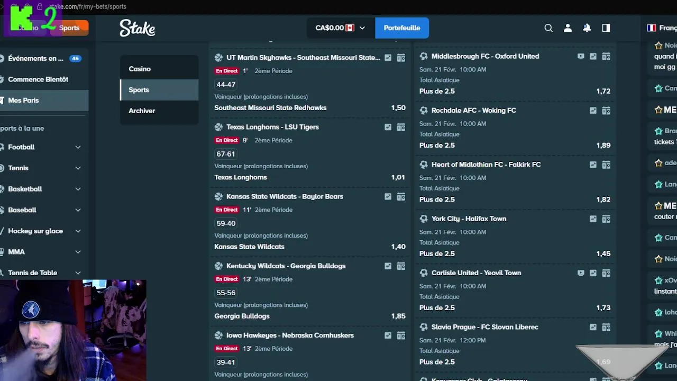Expand the Football sports category
This screenshot has width=677, height=381.
point(78,147)
